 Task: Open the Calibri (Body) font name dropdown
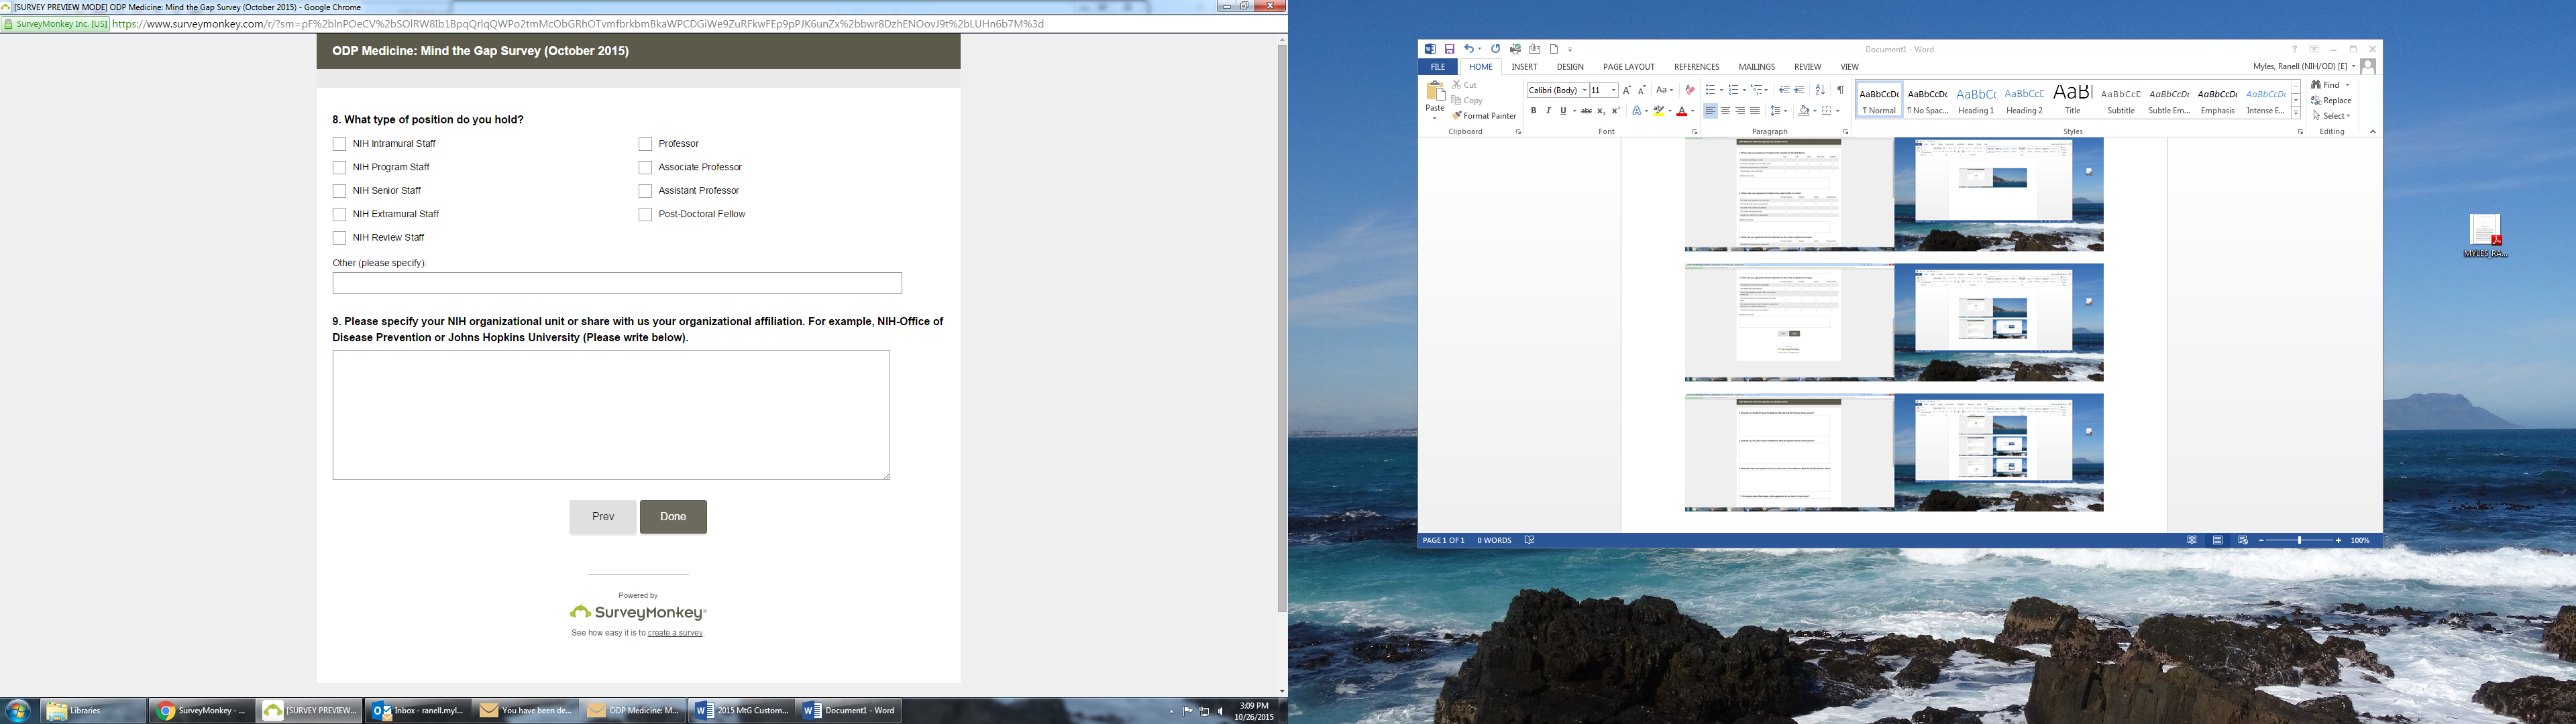point(1585,90)
